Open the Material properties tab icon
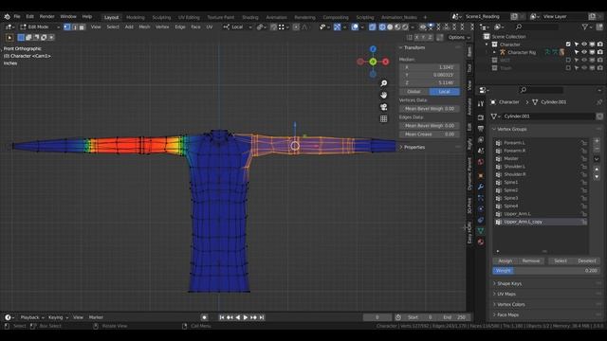 (481, 242)
